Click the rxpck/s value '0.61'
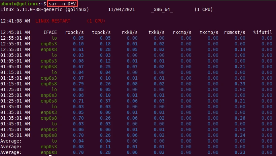The width and height of the screenshot is (276, 156). [78, 49]
